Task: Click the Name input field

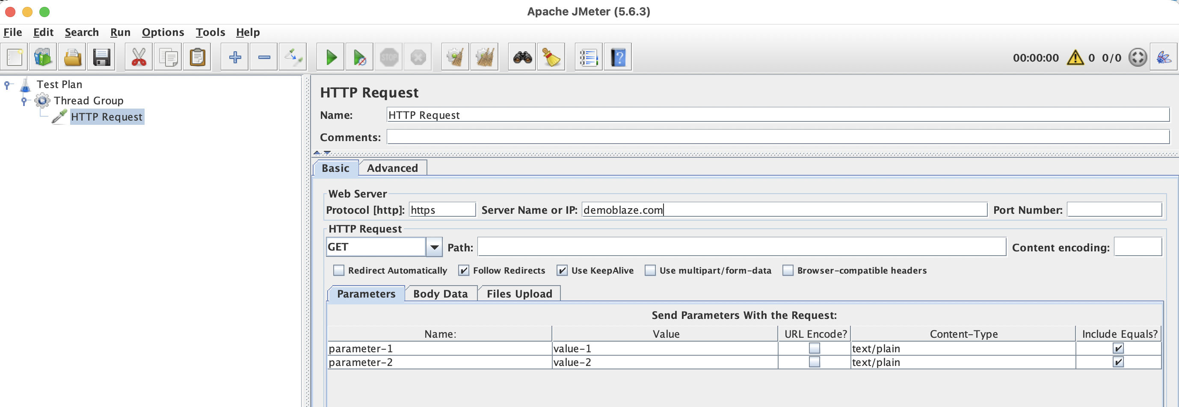Action: 778,115
